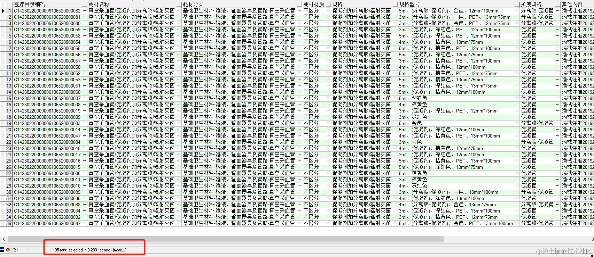Click the 其他内容 column header
The image size is (594, 257).
point(577,4)
